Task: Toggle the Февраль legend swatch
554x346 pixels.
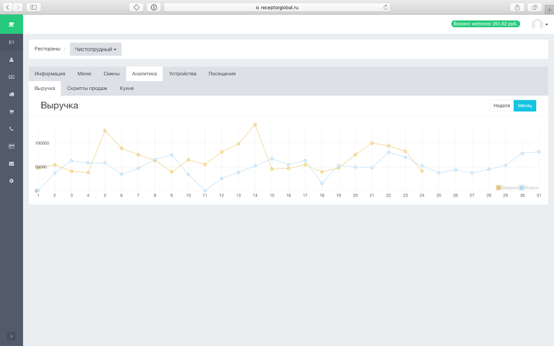Action: (x=499, y=188)
